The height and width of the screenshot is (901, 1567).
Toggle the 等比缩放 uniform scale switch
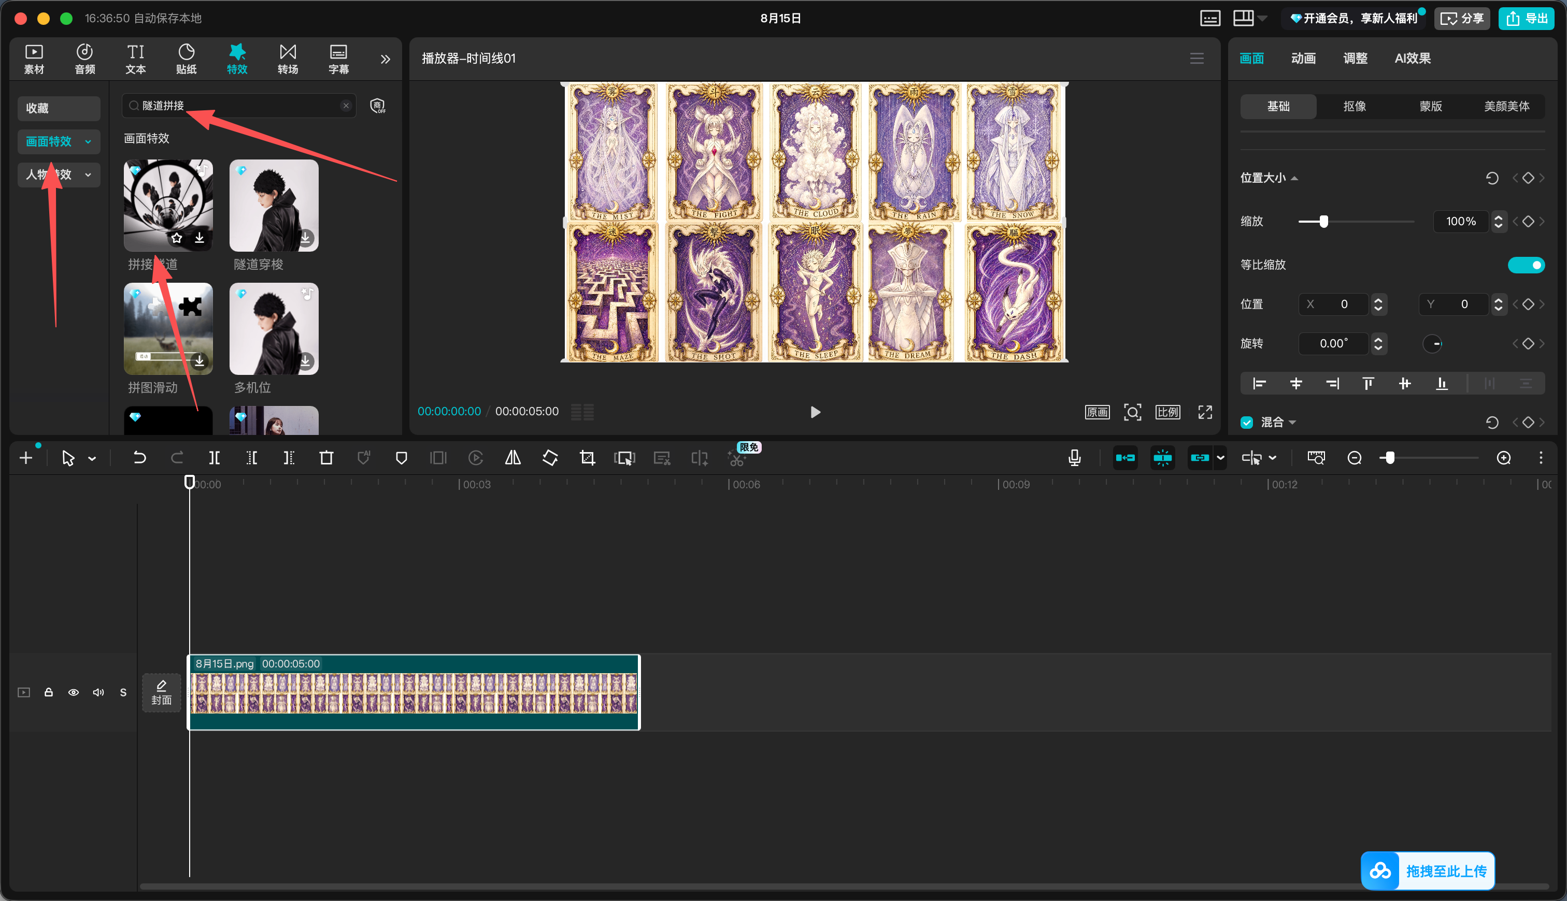pos(1526,265)
